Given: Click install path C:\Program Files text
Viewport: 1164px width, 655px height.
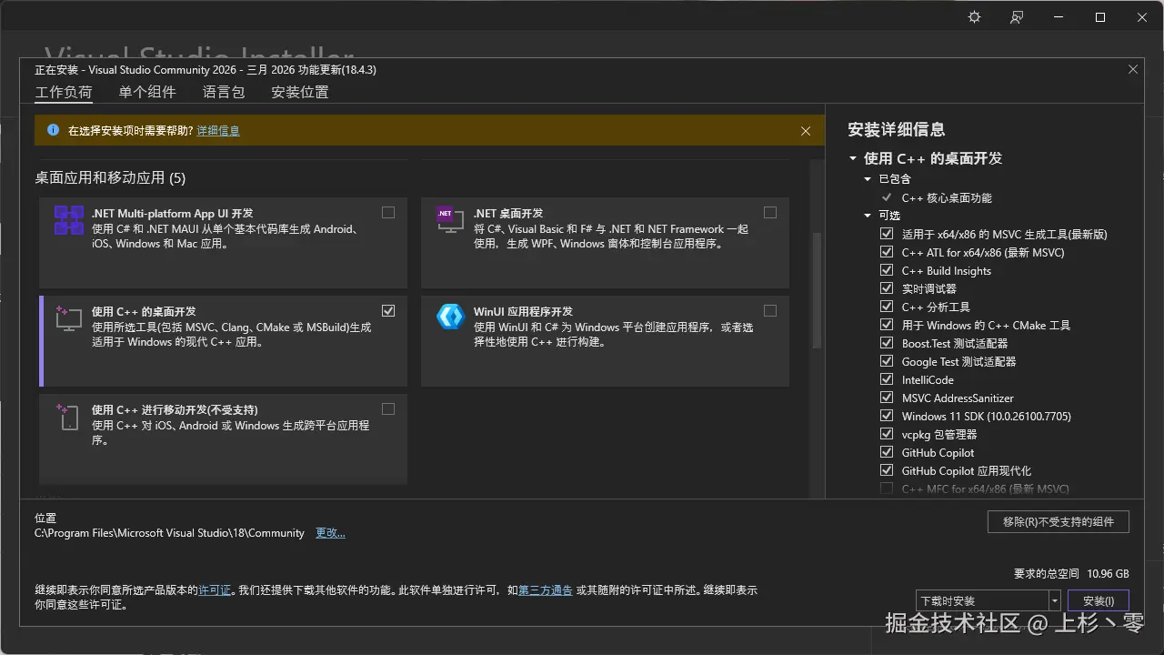Looking at the screenshot, I should coord(169,533).
